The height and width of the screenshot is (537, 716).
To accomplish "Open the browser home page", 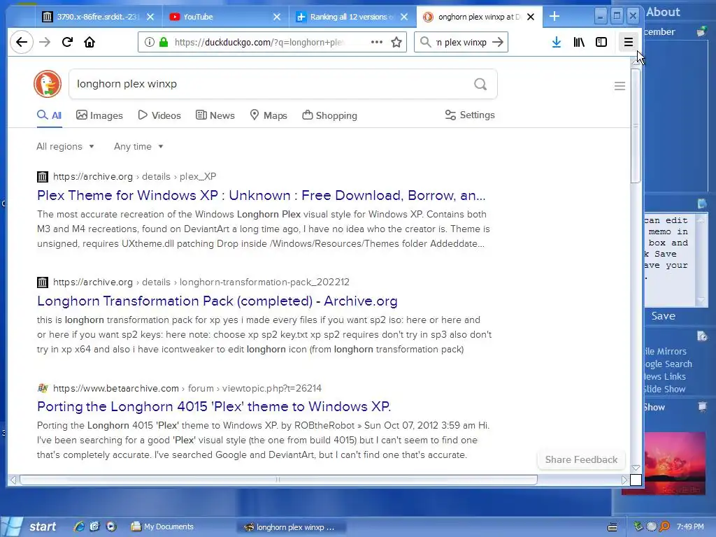I will click(x=89, y=42).
